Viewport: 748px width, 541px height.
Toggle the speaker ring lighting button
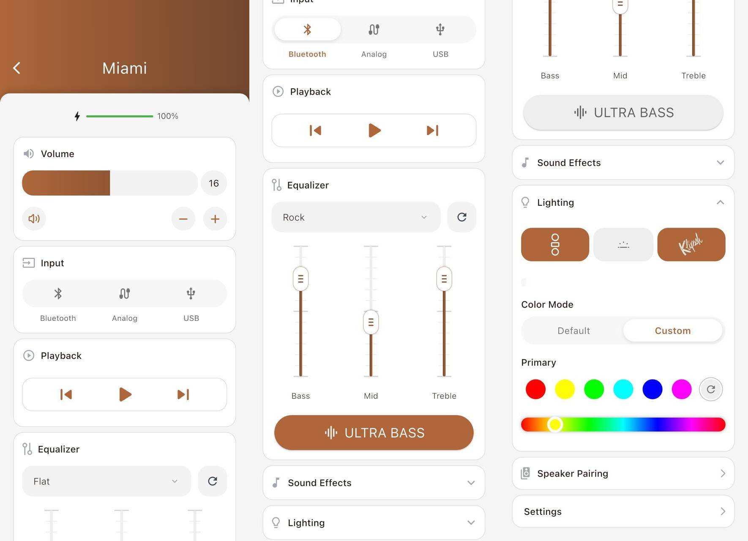tap(555, 244)
